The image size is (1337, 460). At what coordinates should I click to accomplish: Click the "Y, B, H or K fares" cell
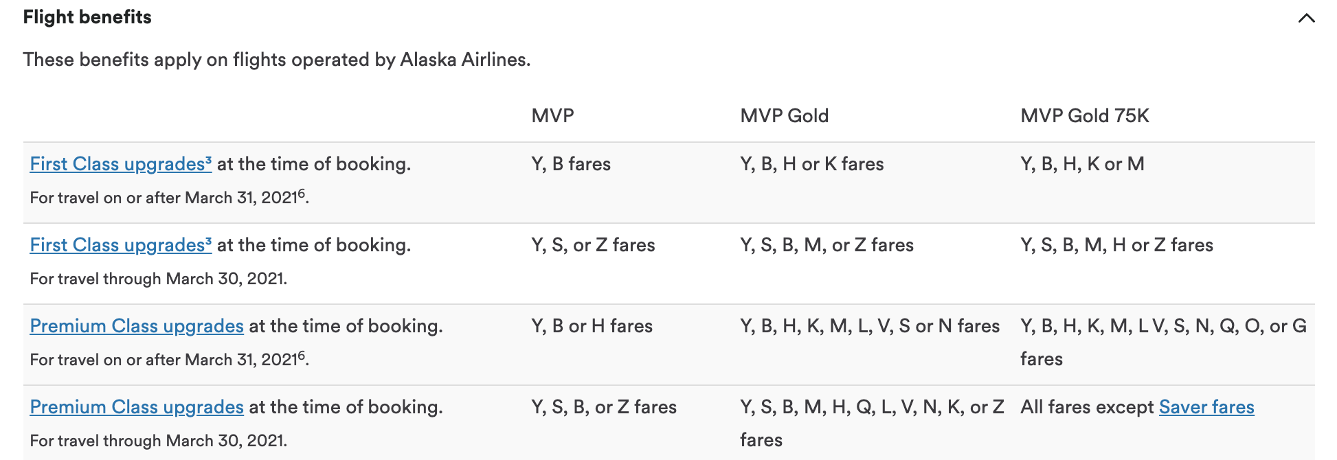coord(811,164)
